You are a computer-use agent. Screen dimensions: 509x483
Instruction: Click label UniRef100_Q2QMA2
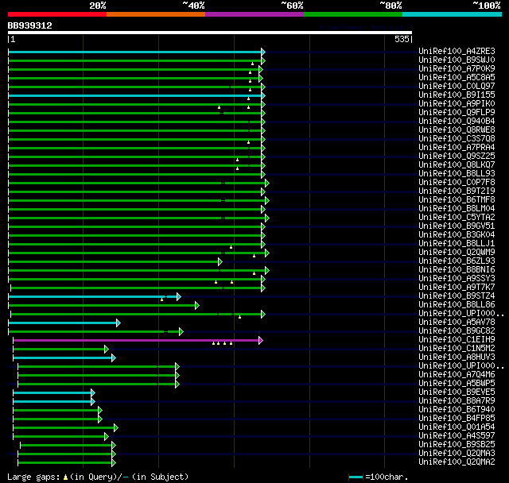[x=457, y=462]
